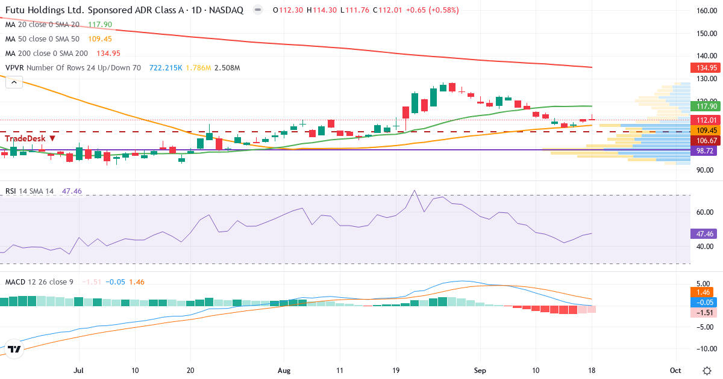The width and height of the screenshot is (723, 379).
Task: Click the green 117.90 price axis label
Action: point(706,106)
